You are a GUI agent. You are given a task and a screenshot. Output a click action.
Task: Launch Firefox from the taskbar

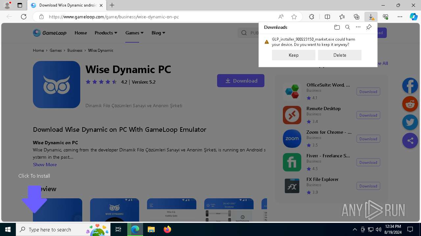click(167, 229)
